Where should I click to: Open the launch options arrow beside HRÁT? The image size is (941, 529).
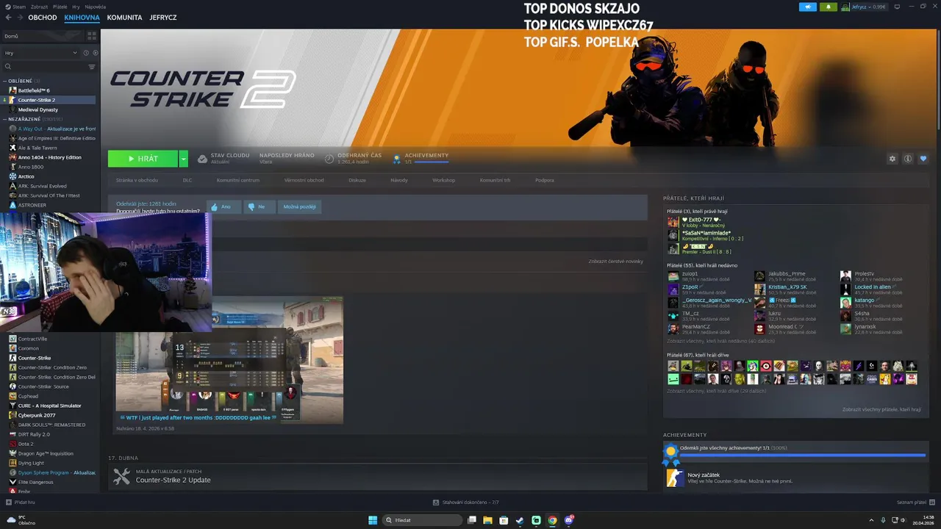click(183, 159)
